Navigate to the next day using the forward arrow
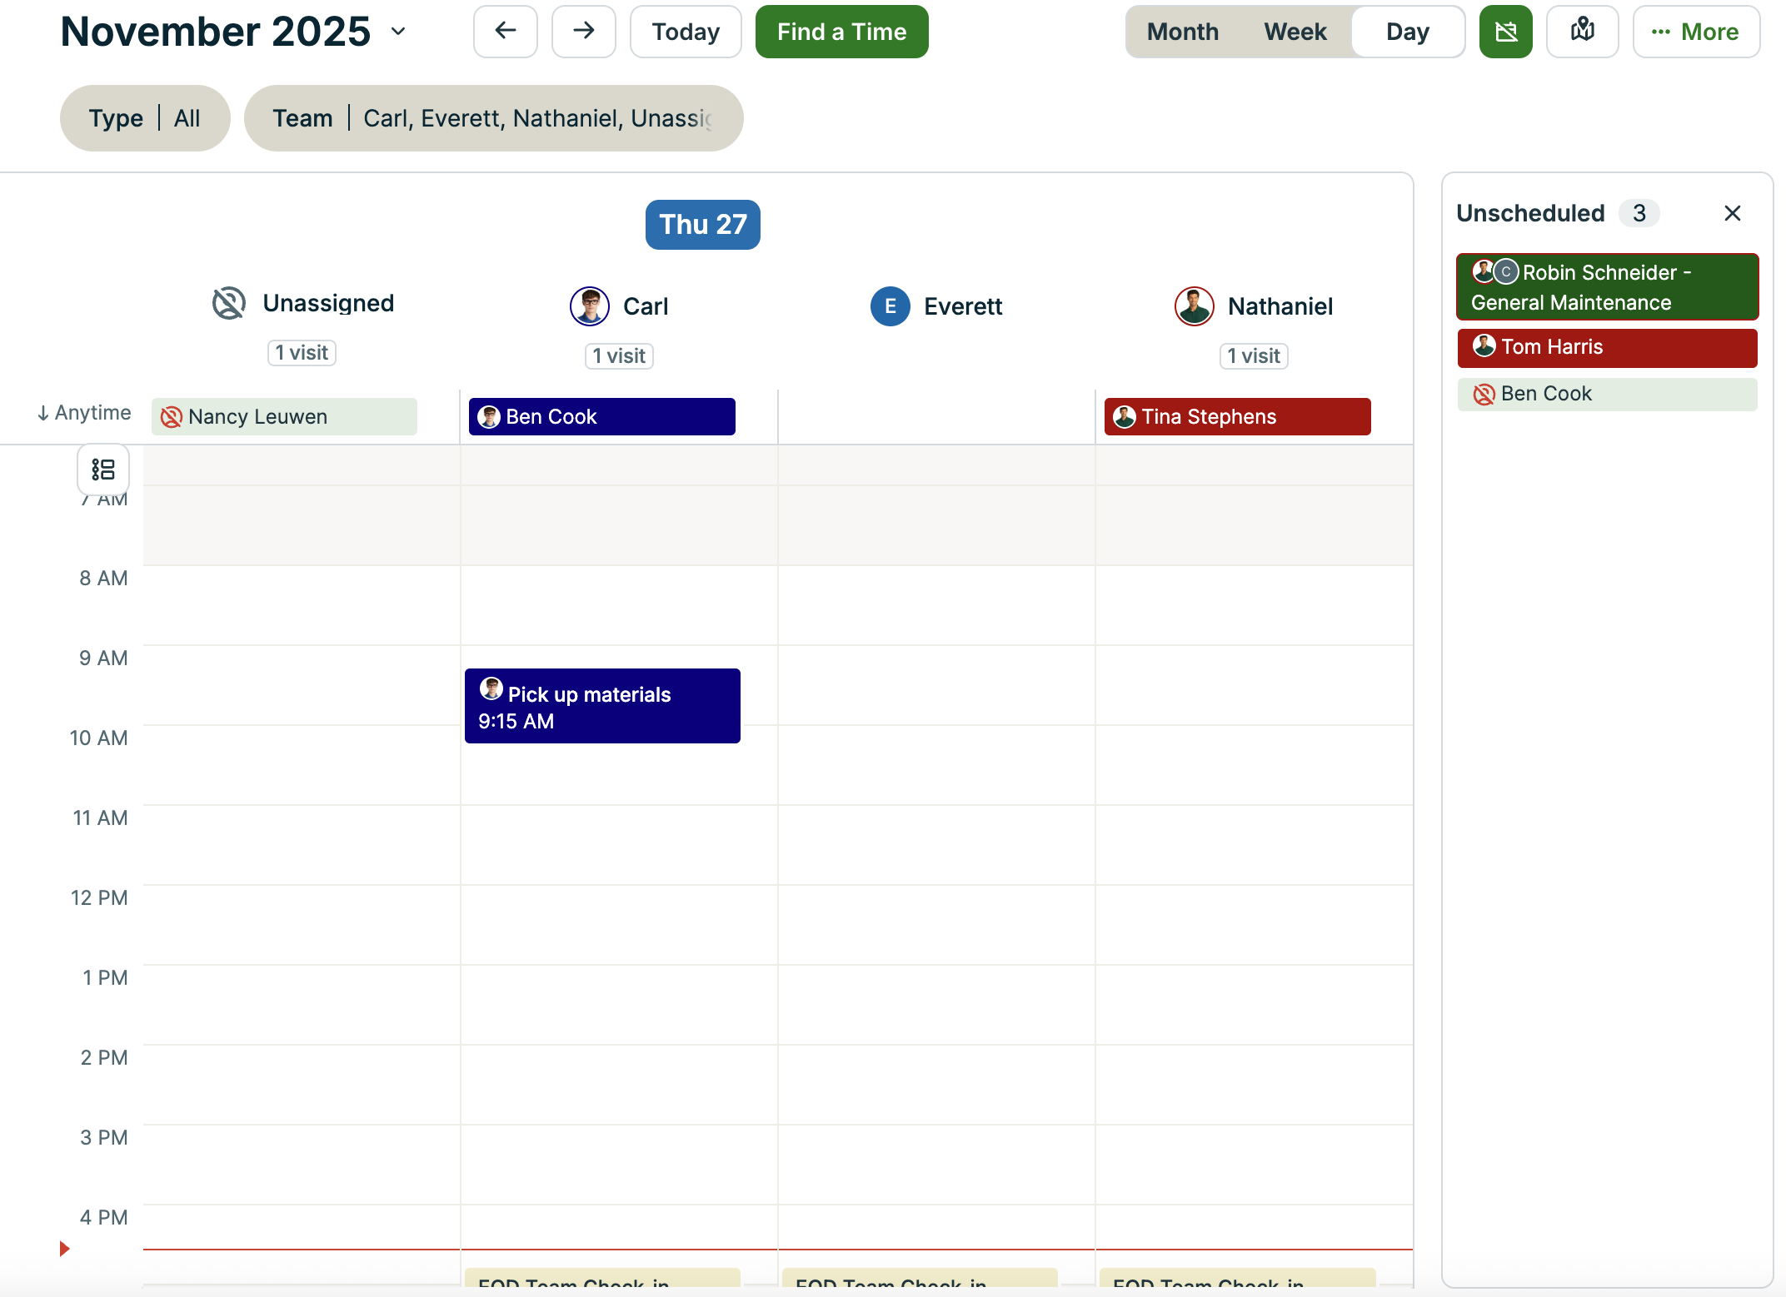Image resolution: width=1786 pixels, height=1297 pixels. pyautogui.click(x=583, y=31)
